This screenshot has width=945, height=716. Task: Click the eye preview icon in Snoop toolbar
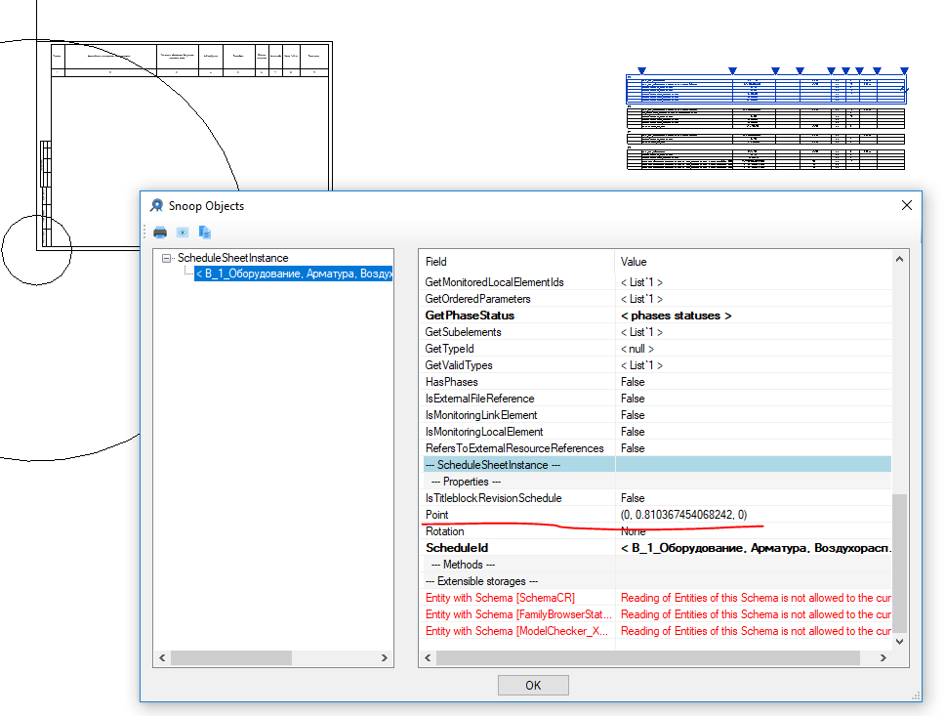[x=182, y=232]
